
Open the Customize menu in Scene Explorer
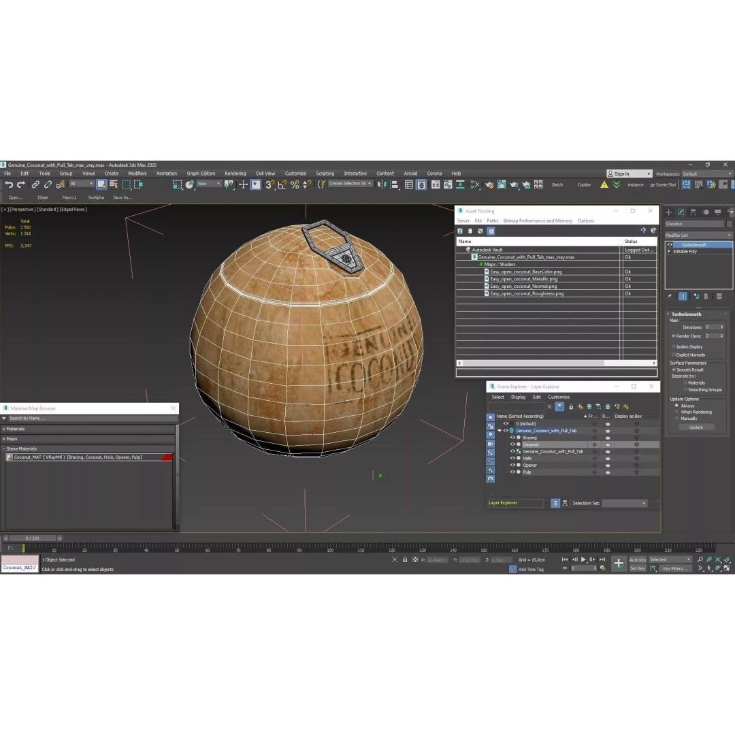pos(558,397)
